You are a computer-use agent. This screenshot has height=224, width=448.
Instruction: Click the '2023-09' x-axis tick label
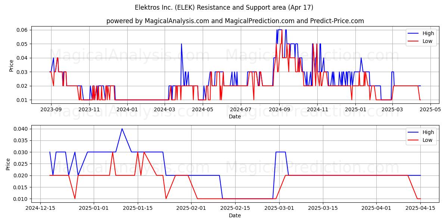click(x=51, y=109)
